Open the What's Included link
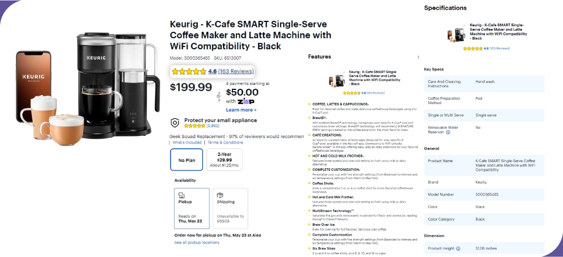Screen dimensions: 563x257 pos(187,142)
